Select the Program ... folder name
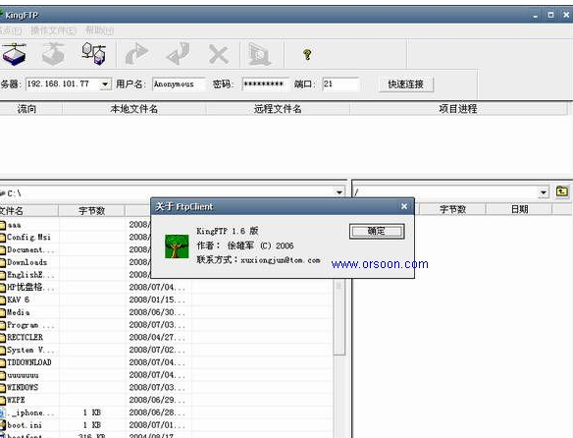This screenshot has height=438, width=573. pyautogui.click(x=30, y=325)
